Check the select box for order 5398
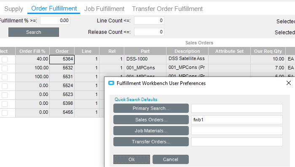Viewport: 295px width, 167px height. pyautogui.click(x=5, y=104)
